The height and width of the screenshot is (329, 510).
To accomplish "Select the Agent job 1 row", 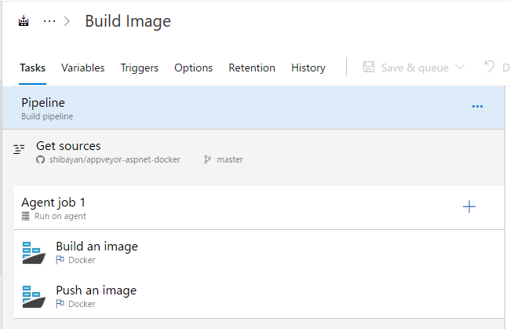I will [x=235, y=208].
